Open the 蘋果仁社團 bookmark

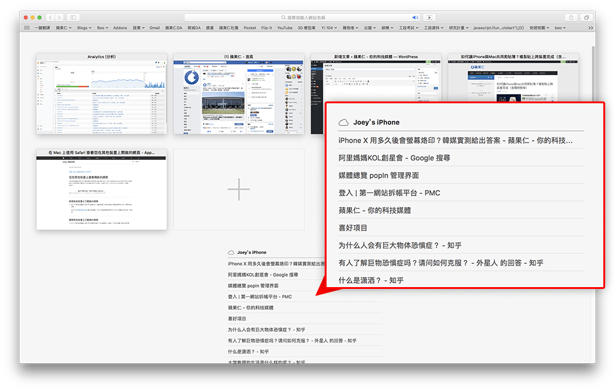229,28
